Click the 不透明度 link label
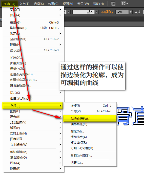 point(107,12)
